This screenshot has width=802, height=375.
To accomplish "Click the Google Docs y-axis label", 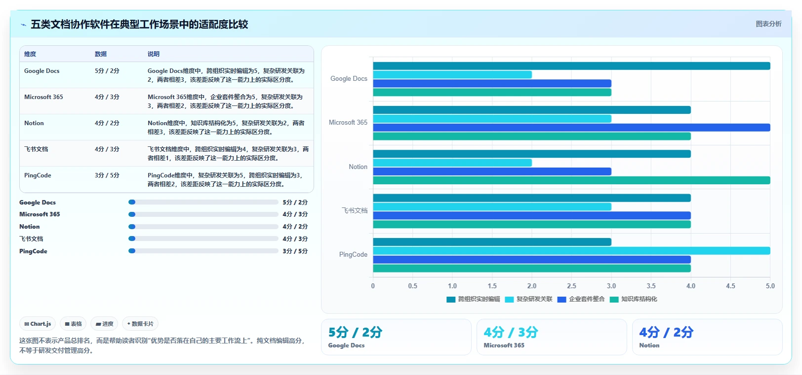I will pos(349,79).
